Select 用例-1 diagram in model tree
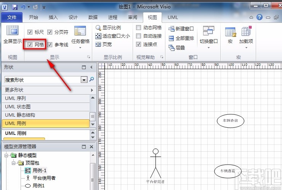 pos(39,171)
